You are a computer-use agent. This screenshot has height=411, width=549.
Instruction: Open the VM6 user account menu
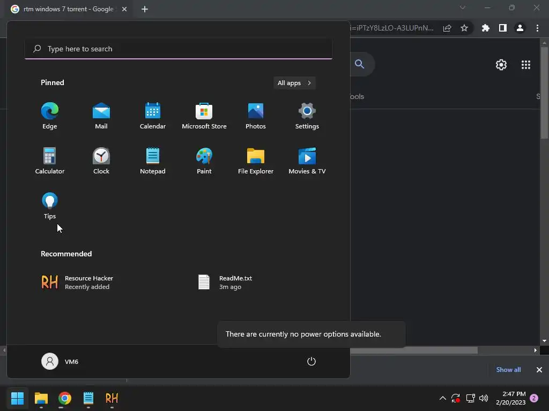60,361
